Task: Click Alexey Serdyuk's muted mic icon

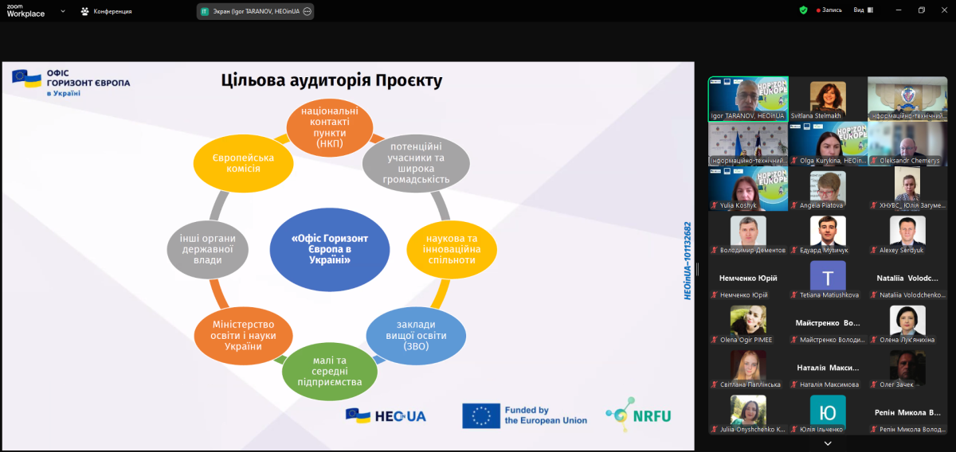Action: [x=874, y=250]
